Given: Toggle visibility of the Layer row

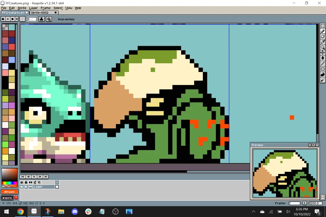Looking at the screenshot, I should [22, 187].
